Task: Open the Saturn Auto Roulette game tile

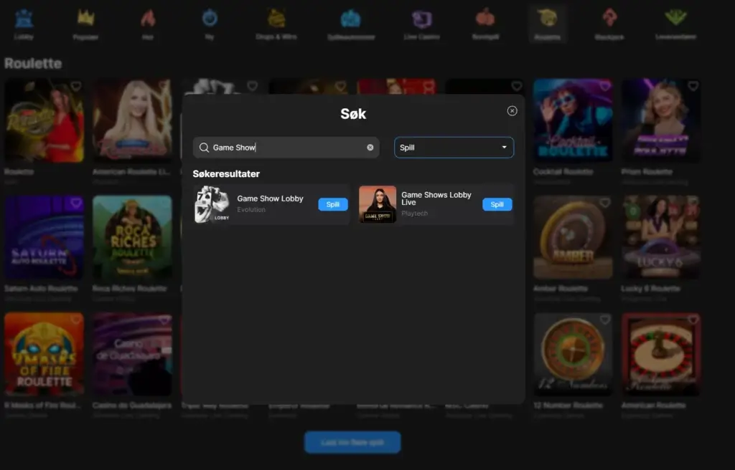Action: [x=44, y=237]
